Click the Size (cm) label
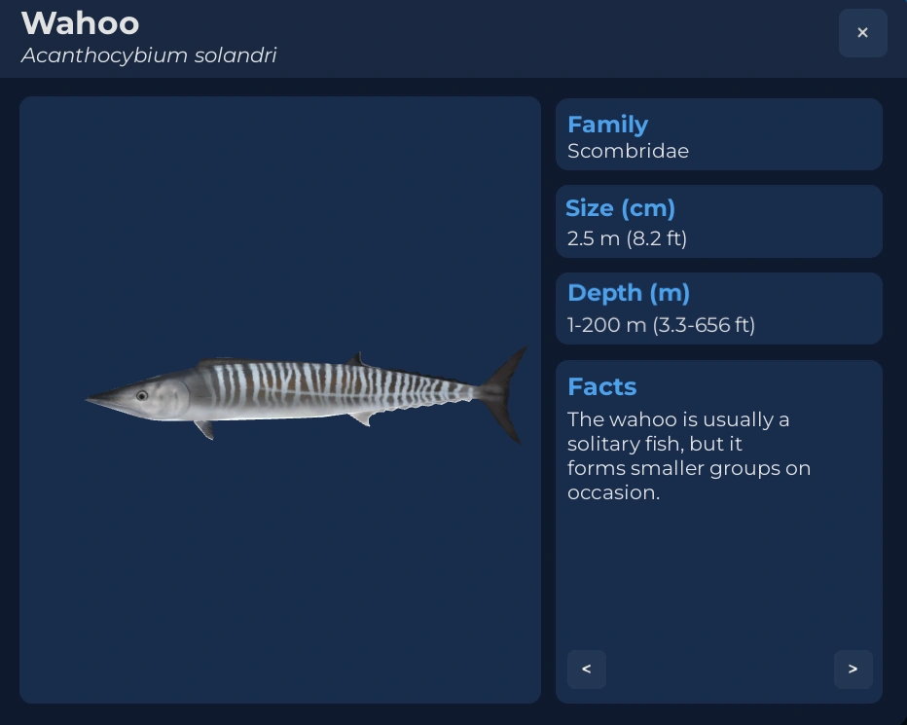 [x=621, y=208]
